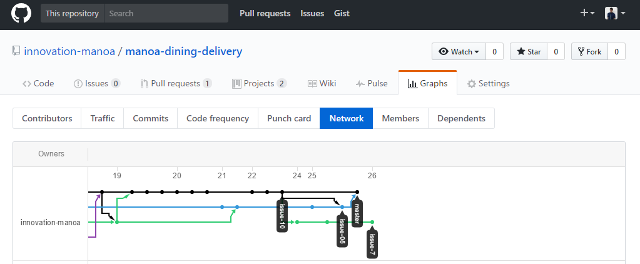Open the user avatar menu

click(x=615, y=13)
